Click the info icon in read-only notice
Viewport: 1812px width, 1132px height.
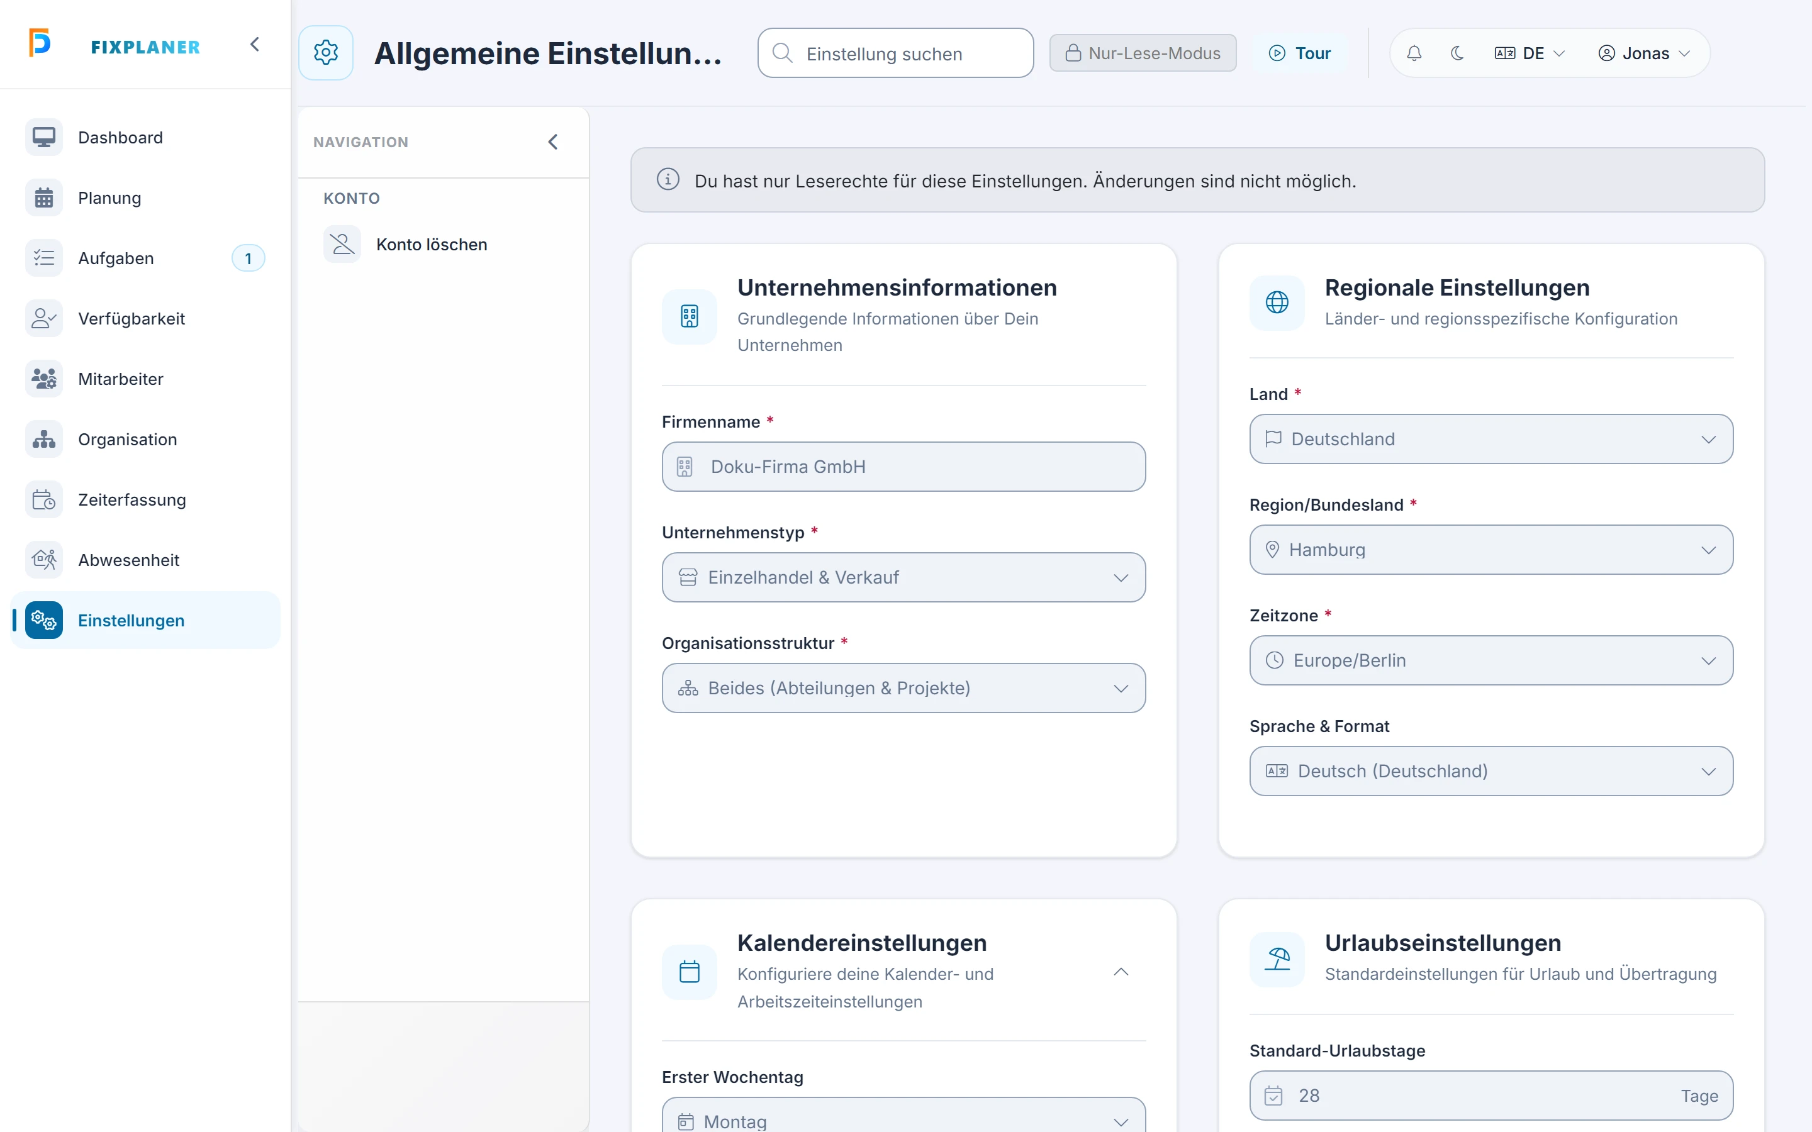(668, 180)
